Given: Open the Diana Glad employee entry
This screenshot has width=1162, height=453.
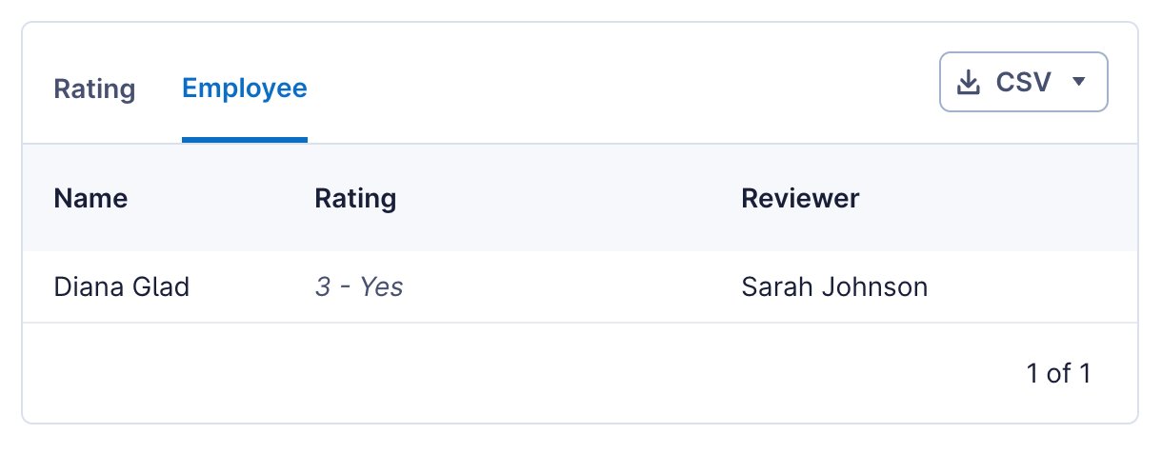Looking at the screenshot, I should pos(122,286).
